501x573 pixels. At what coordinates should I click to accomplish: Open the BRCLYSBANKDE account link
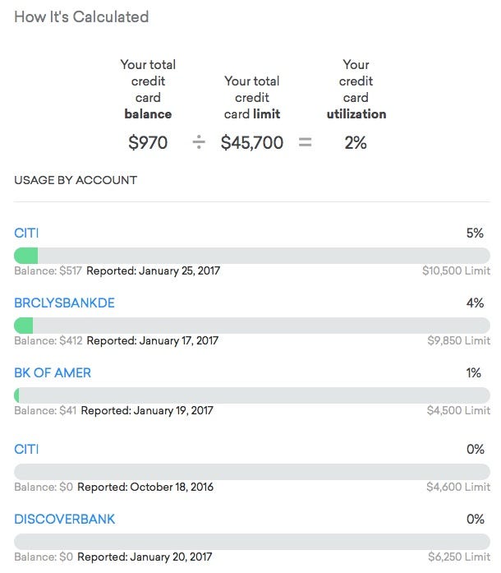pos(64,303)
